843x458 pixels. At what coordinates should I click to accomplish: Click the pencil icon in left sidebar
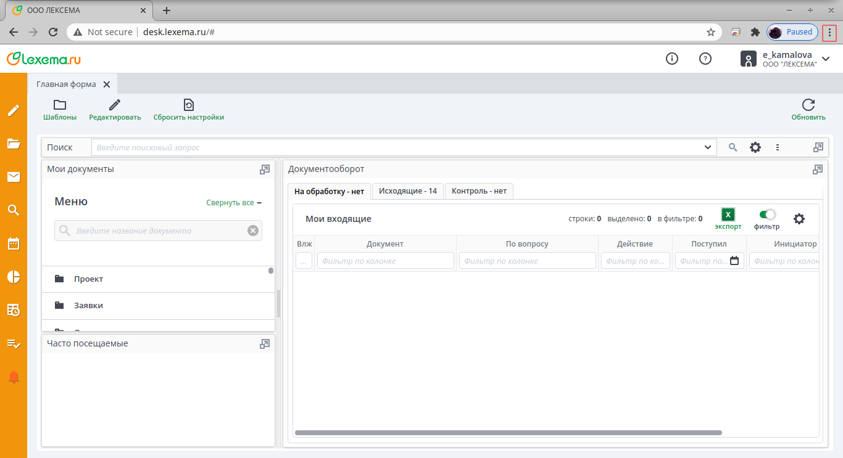pos(14,111)
